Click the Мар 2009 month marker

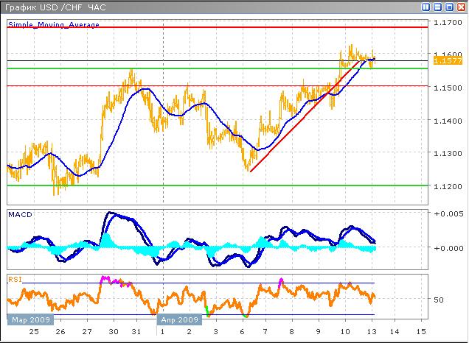click(30, 320)
